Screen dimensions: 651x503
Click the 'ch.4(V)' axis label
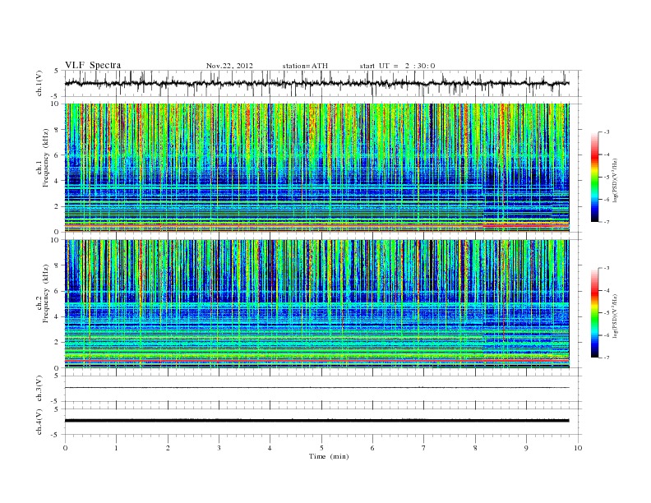39,422
